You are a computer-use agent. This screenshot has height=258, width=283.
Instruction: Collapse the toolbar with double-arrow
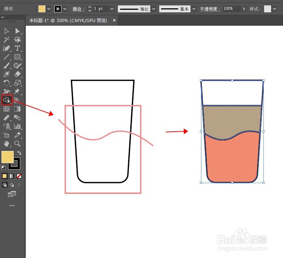2,17
